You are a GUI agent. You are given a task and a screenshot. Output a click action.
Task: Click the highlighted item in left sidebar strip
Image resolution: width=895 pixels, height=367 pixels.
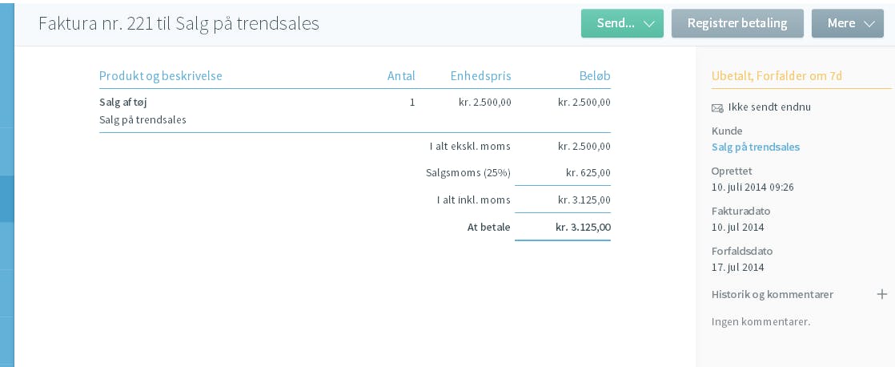(x=7, y=199)
